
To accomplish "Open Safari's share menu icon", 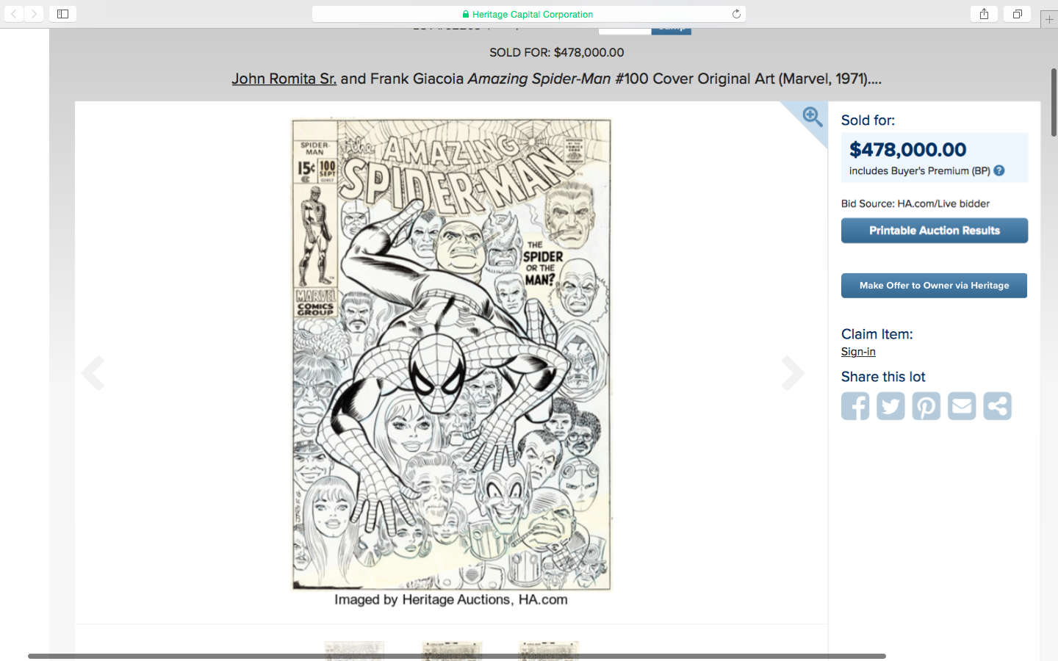I will 984,14.
